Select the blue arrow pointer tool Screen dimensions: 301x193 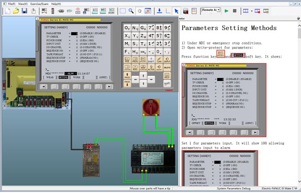pyautogui.click(x=176, y=11)
